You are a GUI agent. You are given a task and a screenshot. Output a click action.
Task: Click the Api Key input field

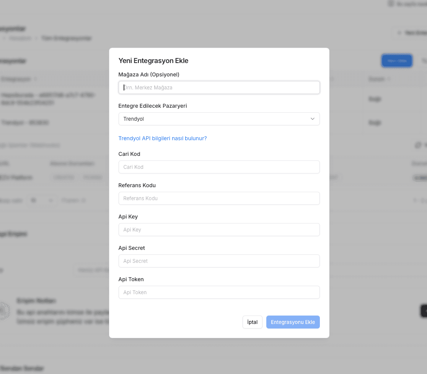click(219, 230)
